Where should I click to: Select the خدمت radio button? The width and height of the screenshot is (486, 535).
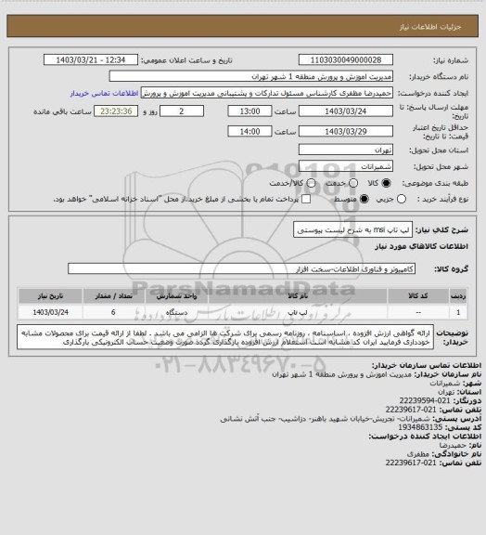click(x=353, y=183)
